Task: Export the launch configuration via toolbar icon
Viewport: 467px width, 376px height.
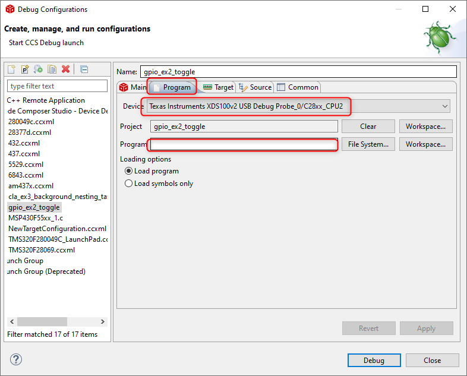Action: (38, 69)
